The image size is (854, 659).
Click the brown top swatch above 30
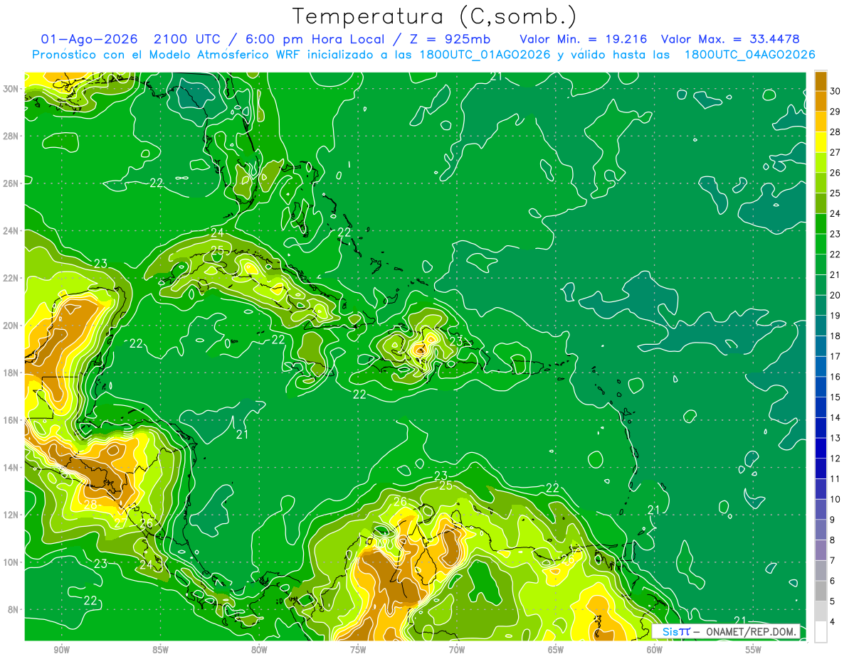(x=821, y=82)
